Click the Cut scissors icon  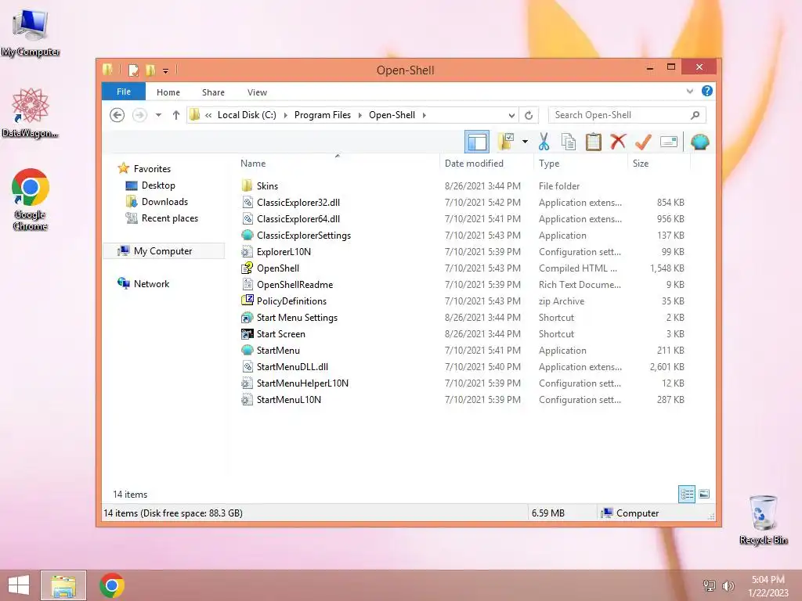click(544, 142)
